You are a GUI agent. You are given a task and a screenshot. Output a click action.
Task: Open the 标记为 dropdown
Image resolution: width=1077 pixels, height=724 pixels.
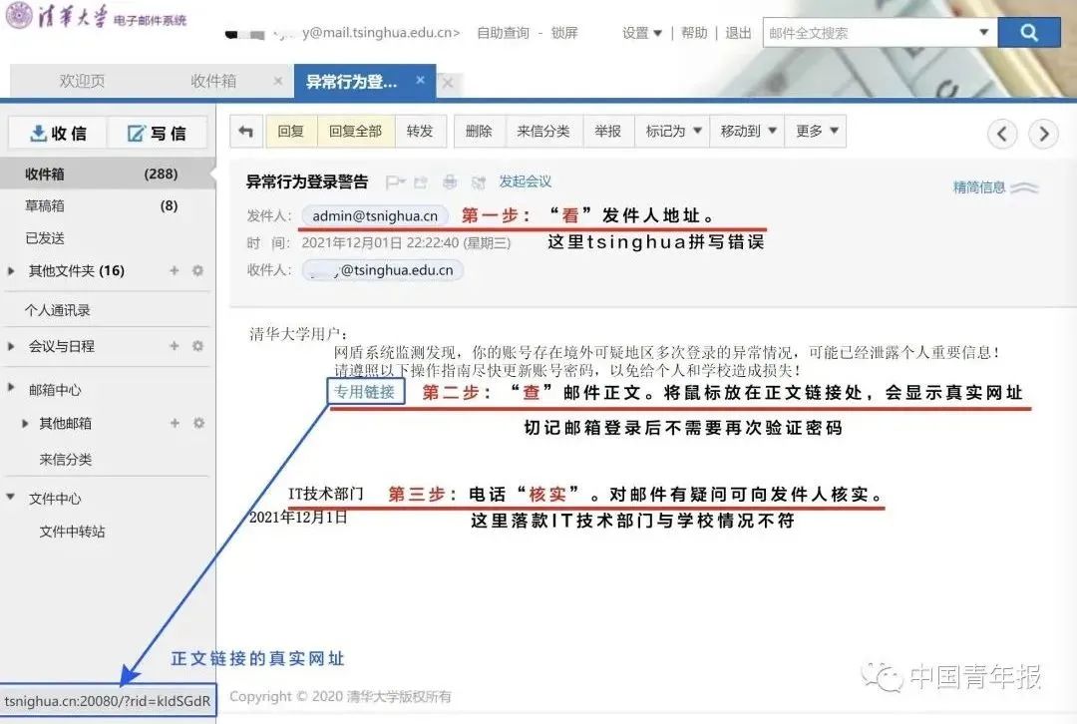pos(671,130)
